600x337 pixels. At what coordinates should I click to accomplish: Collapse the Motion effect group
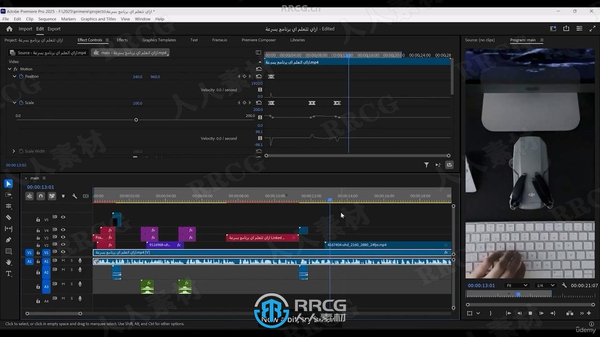click(x=9, y=69)
